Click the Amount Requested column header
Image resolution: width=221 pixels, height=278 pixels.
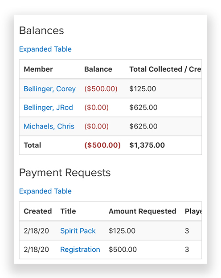point(143,211)
